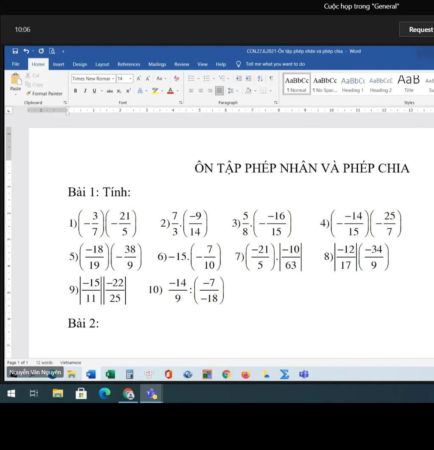Apply the No Spacing style
The height and width of the screenshot is (450, 434).
tap(325, 84)
